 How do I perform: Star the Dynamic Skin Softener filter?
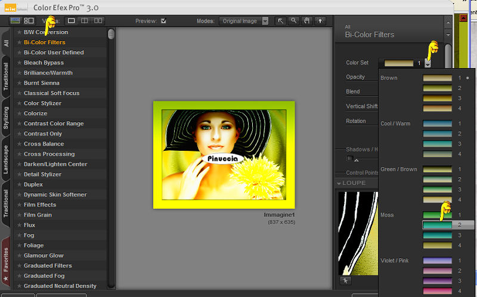pyautogui.click(x=19, y=194)
